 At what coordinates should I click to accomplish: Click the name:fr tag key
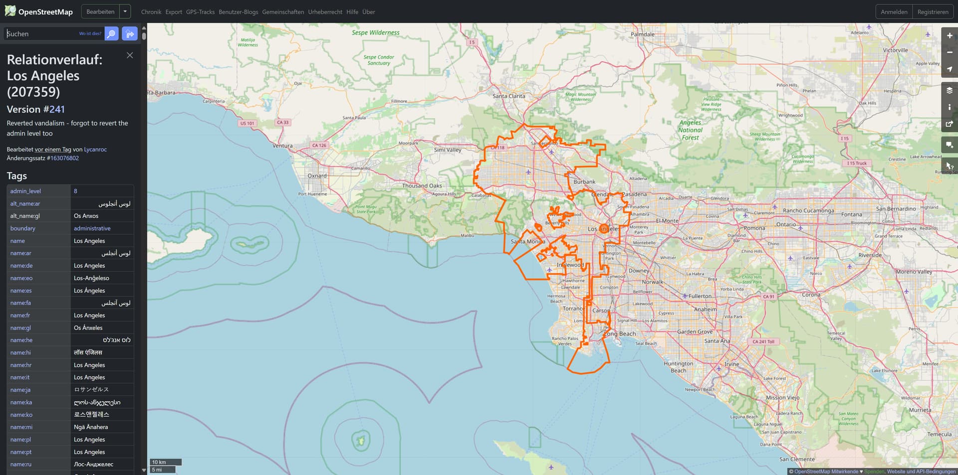20,316
